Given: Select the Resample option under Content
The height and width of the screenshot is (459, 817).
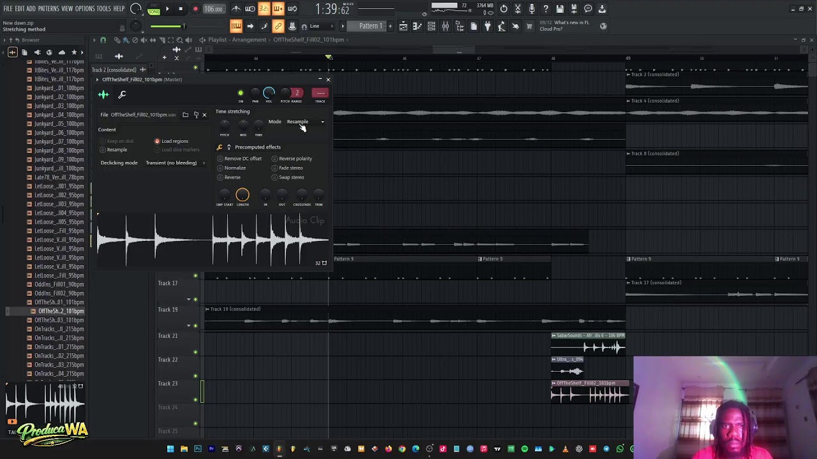Looking at the screenshot, I should (114, 150).
